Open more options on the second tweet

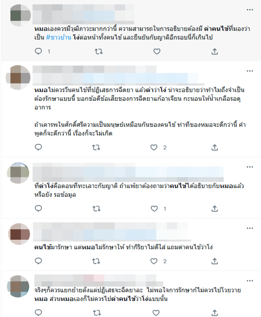tap(250, 71)
